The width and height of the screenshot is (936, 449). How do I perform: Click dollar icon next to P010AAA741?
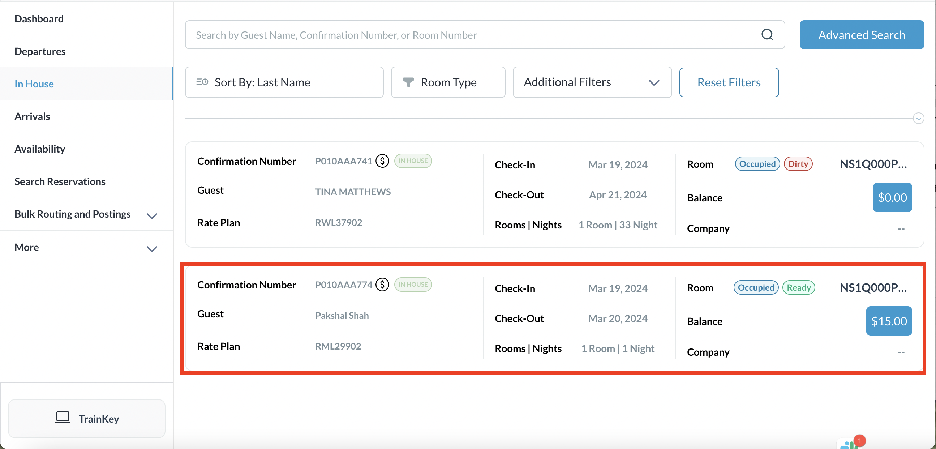click(x=382, y=161)
